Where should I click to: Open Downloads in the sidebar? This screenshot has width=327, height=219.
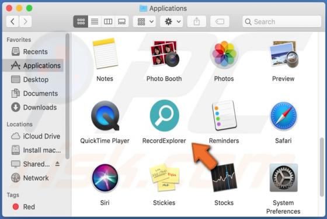pyautogui.click(x=33, y=107)
